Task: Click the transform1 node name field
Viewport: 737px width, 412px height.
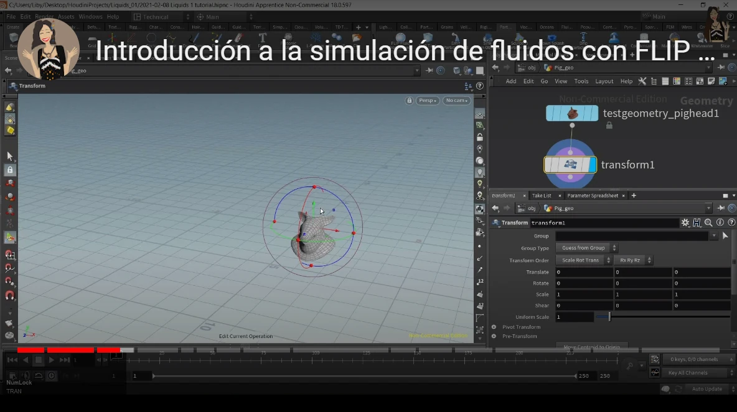Action: tap(604, 223)
